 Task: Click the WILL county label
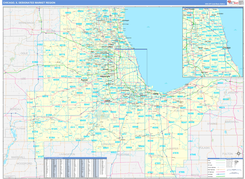(114, 119)
